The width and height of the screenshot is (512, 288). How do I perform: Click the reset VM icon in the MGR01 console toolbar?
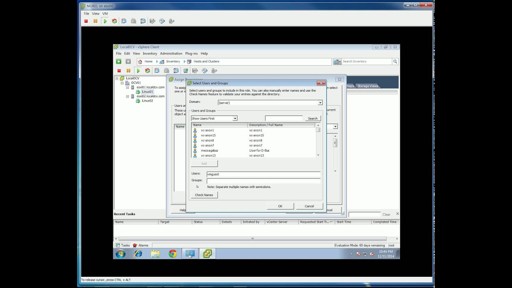(114, 21)
